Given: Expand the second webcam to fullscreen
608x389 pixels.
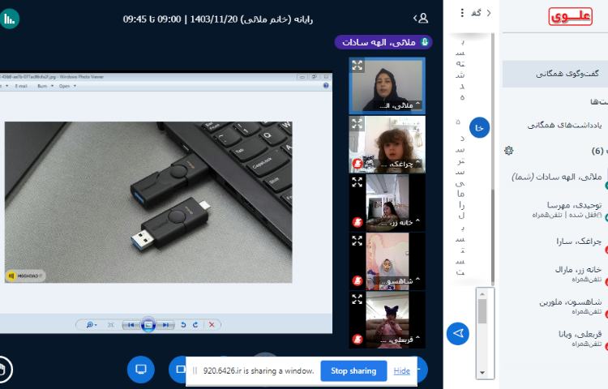Looking at the screenshot, I should pyautogui.click(x=357, y=123).
